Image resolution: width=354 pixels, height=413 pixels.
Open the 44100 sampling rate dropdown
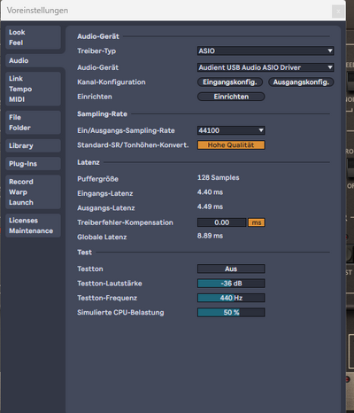click(x=231, y=130)
